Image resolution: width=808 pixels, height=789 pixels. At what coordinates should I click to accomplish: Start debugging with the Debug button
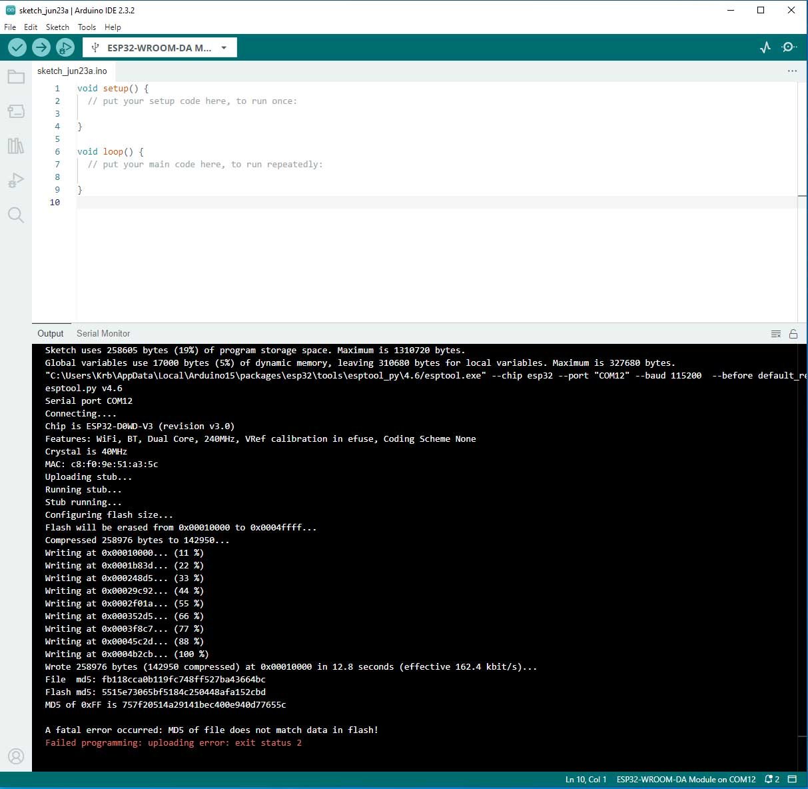tap(65, 47)
